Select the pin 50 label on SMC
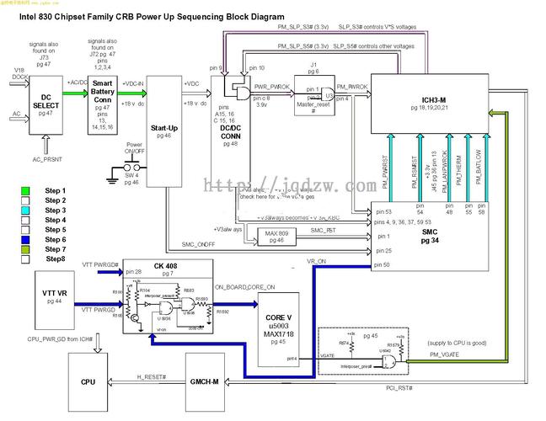Screen dimensions: 546x421 click(382, 265)
